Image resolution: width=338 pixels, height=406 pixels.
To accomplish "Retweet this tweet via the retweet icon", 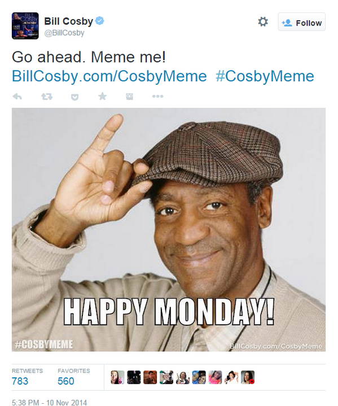I will point(47,97).
